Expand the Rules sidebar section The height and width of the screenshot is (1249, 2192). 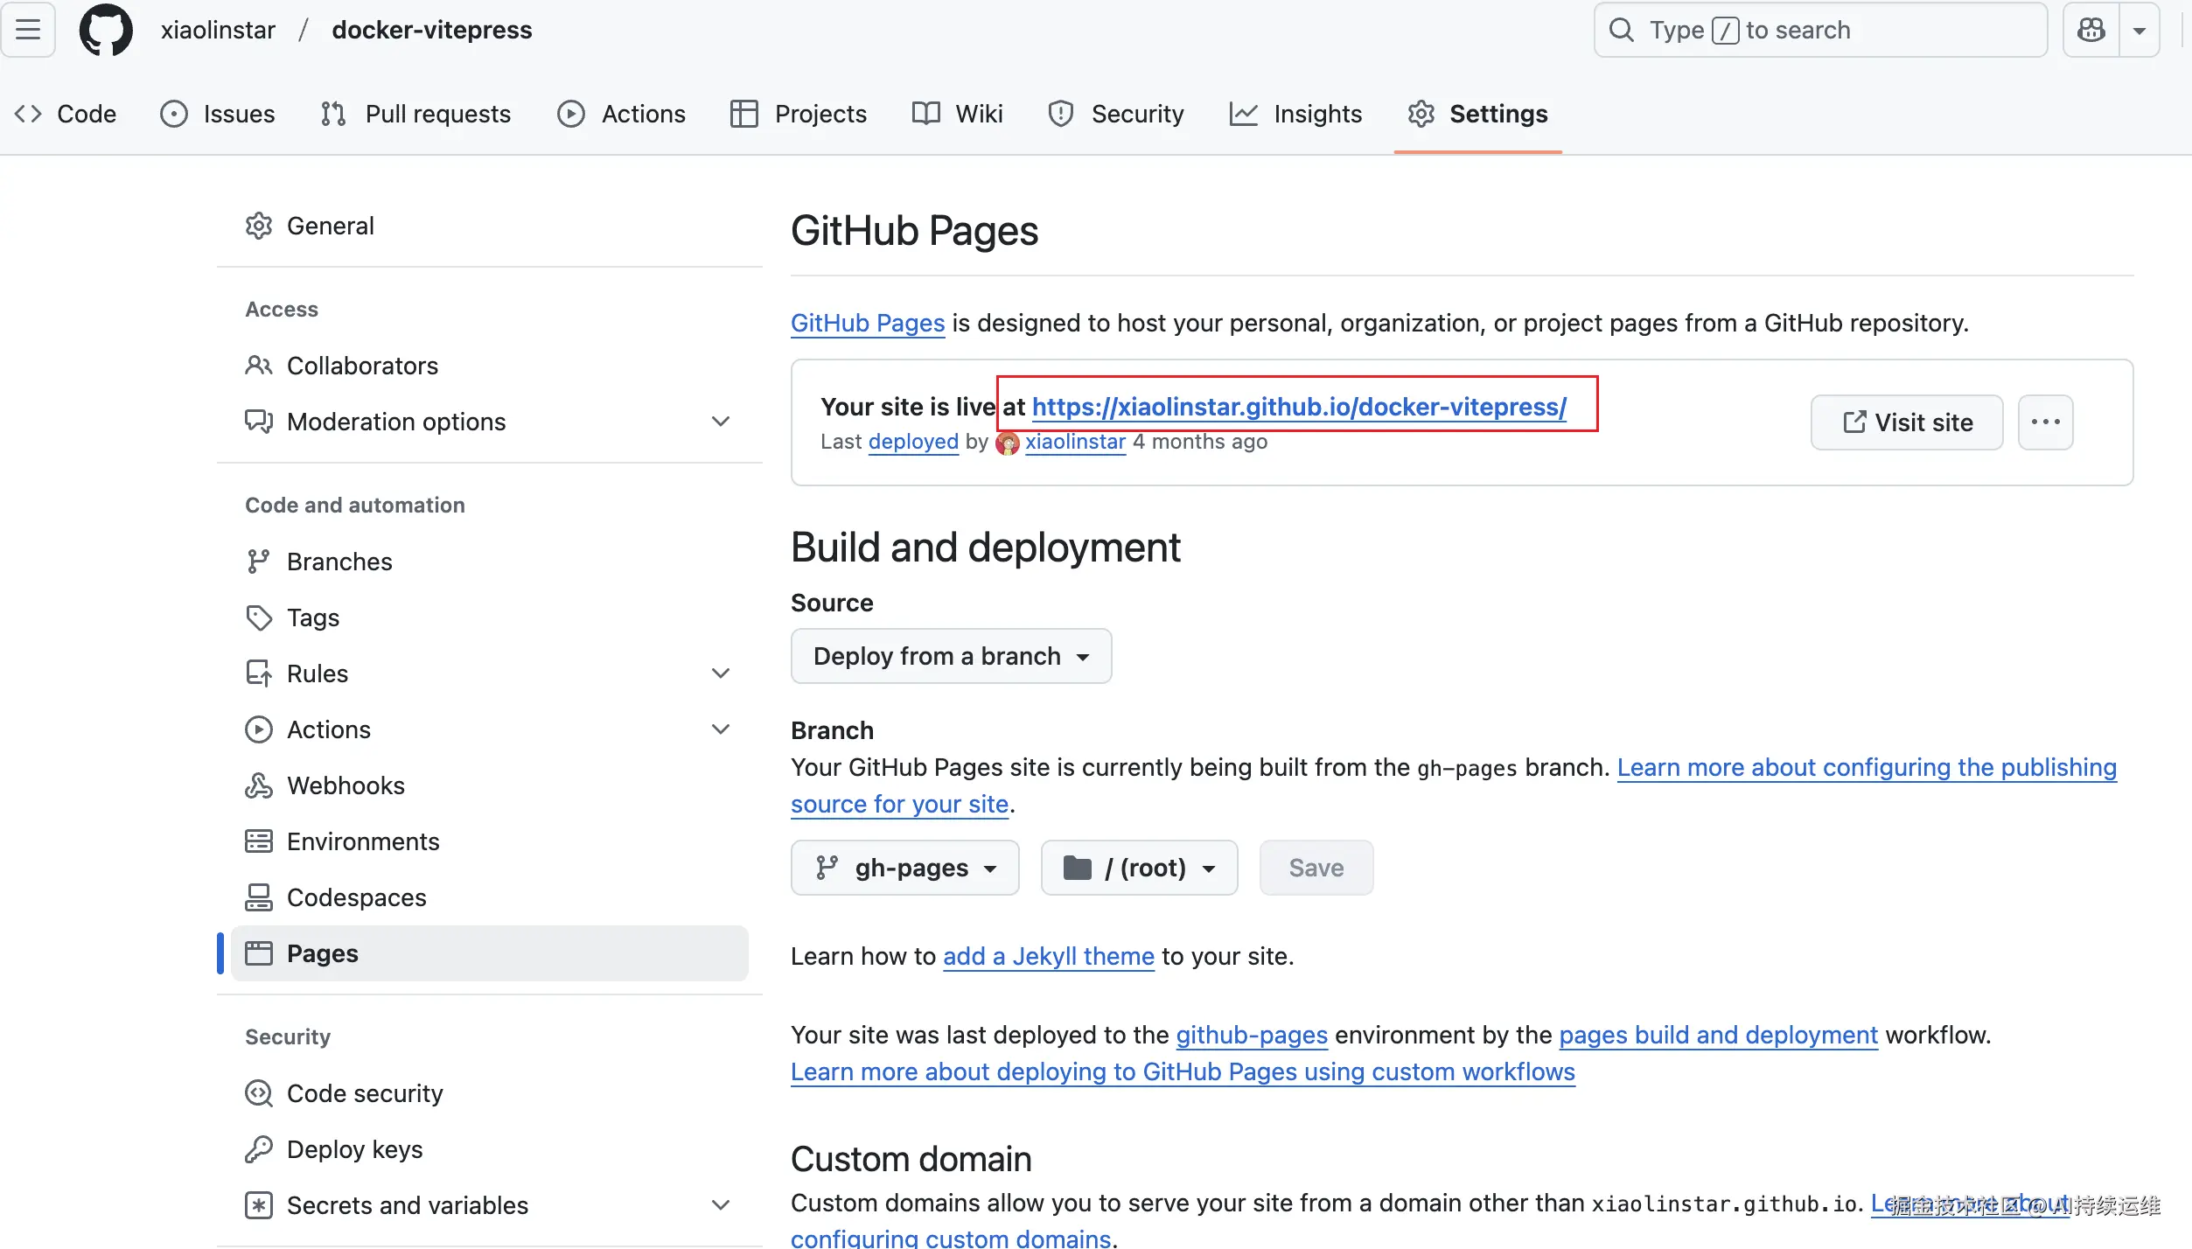pos(720,673)
